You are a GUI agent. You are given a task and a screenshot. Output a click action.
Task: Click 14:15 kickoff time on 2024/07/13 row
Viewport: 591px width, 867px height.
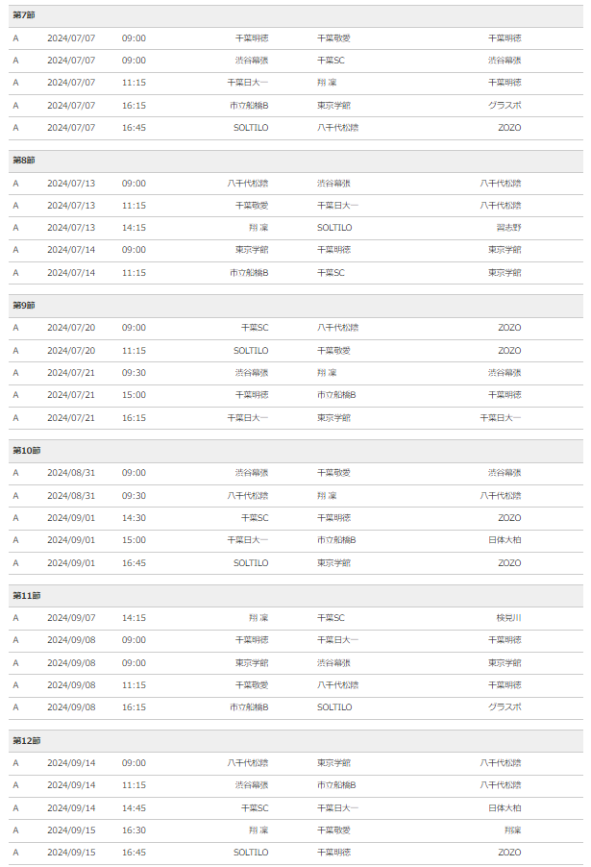coord(134,228)
